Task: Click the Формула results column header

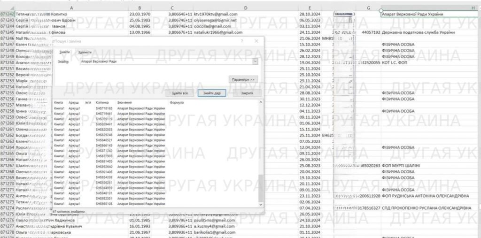Action: click(177, 102)
